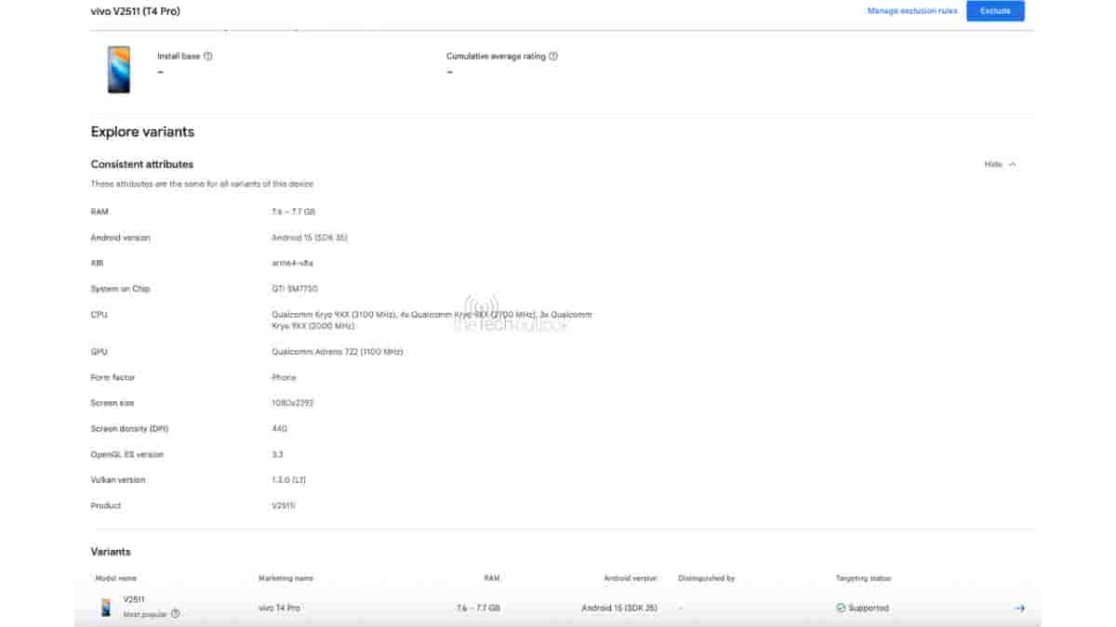1116x627 pixels.
Task: Click the Targeting status column header
Action: 863,579
